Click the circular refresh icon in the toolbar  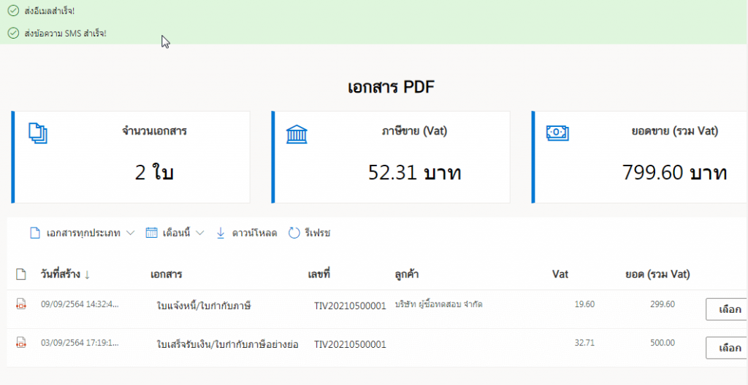coord(294,233)
